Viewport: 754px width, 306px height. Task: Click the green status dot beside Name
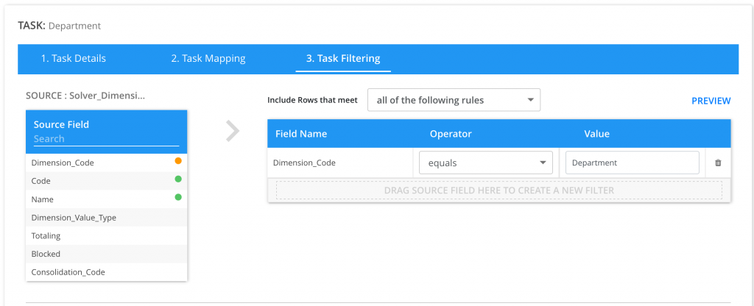177,197
